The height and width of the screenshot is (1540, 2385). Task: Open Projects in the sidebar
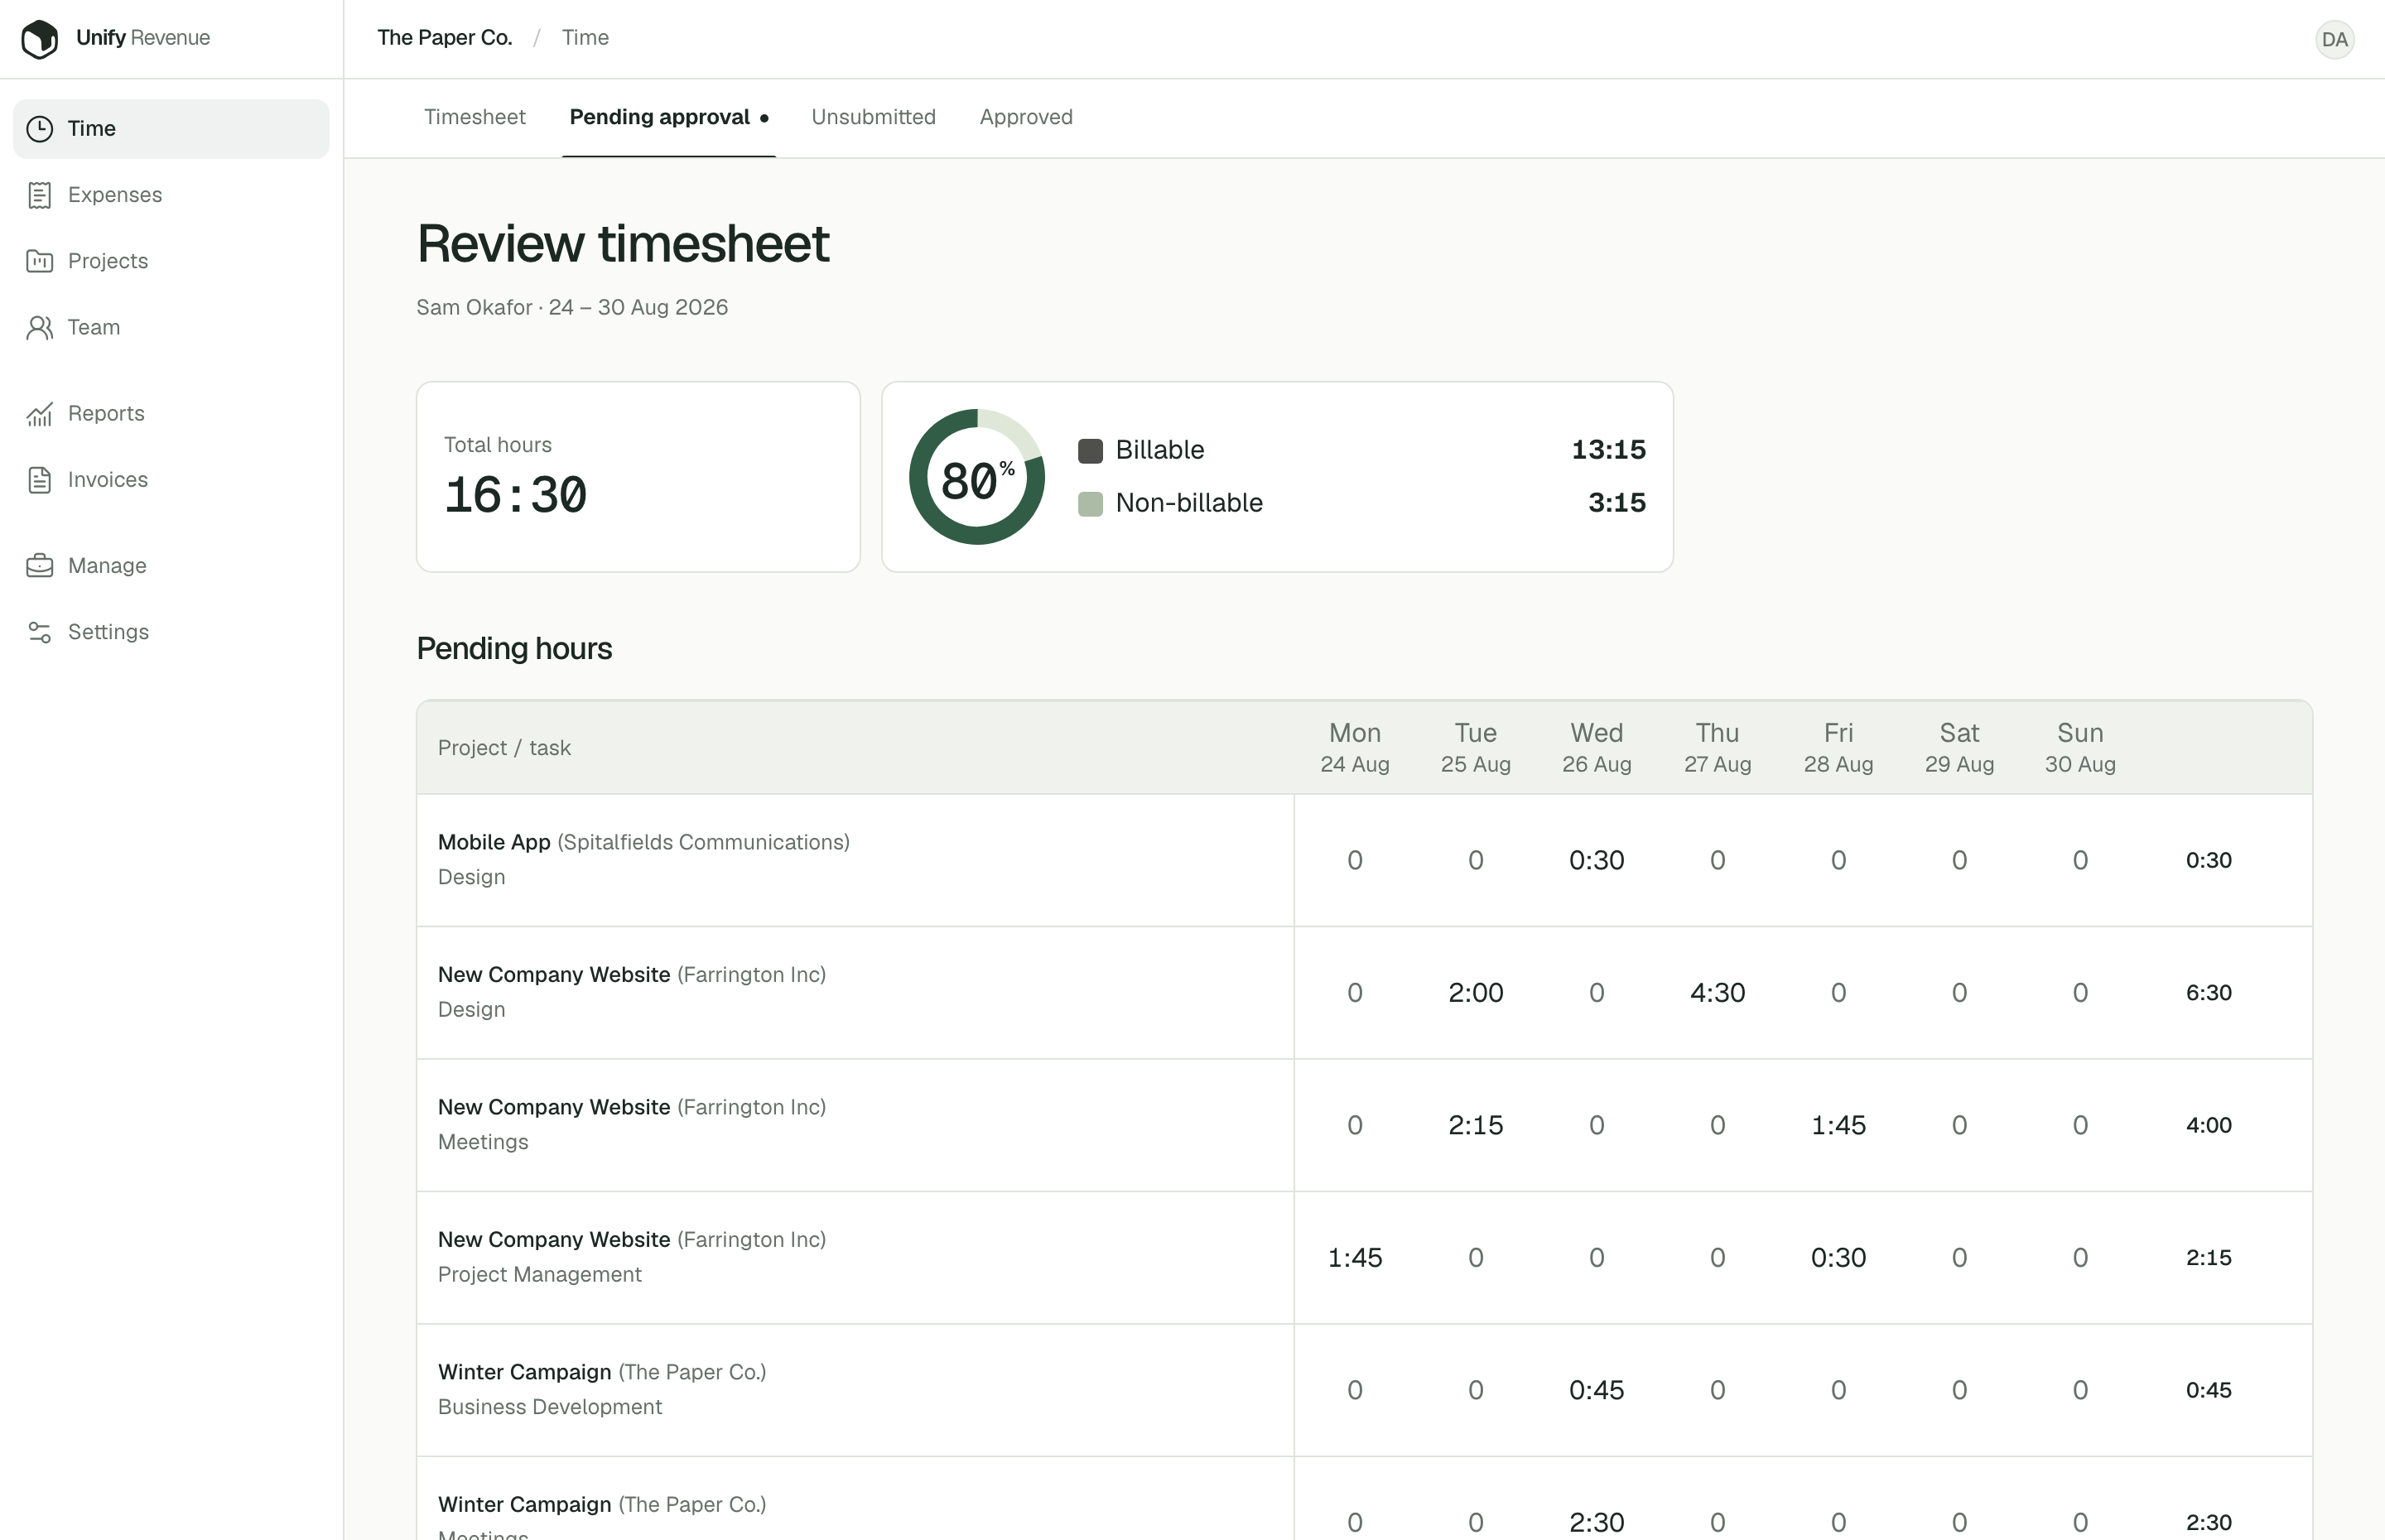click(171, 261)
